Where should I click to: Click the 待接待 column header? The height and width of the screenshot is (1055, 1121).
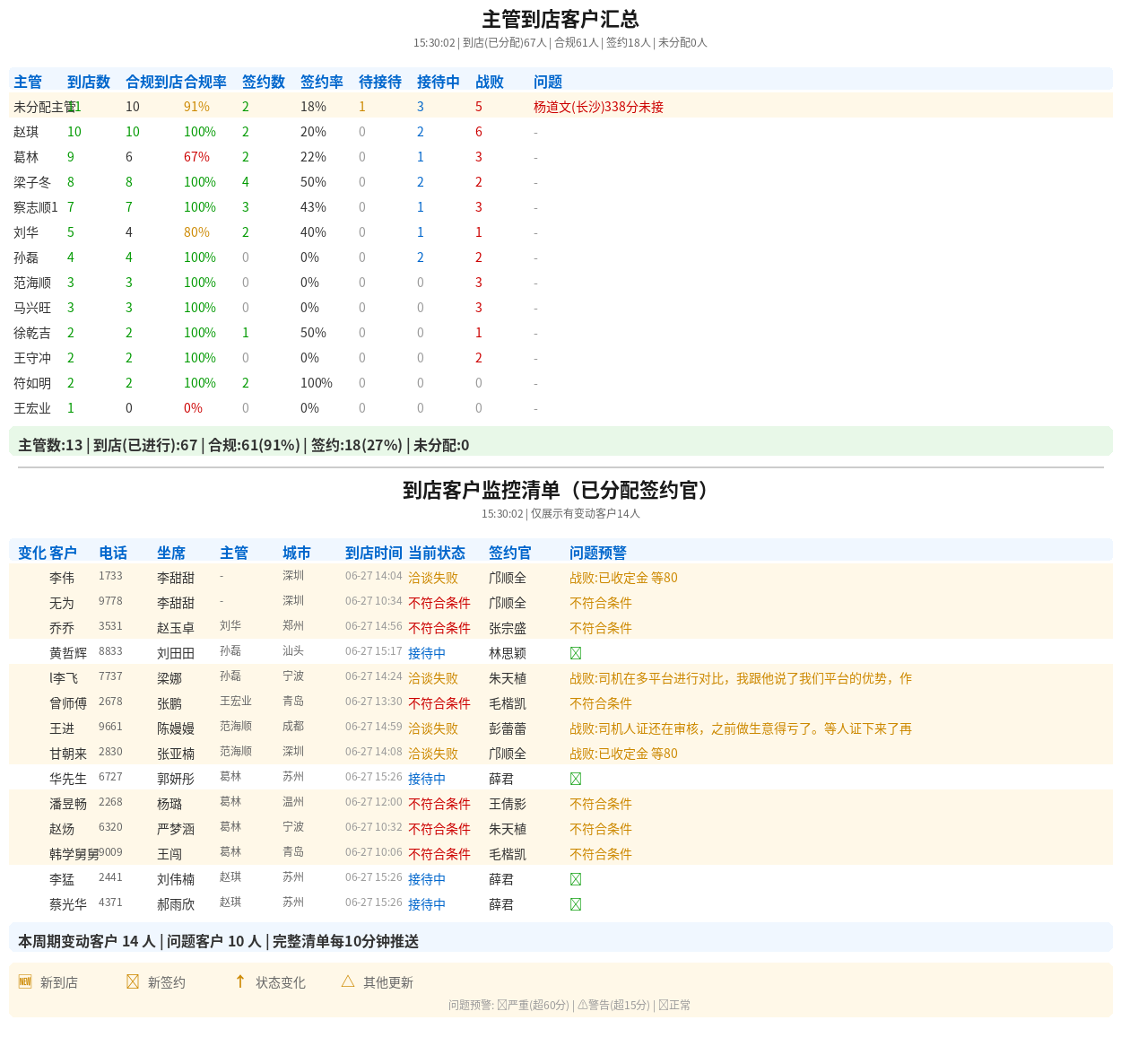click(380, 82)
